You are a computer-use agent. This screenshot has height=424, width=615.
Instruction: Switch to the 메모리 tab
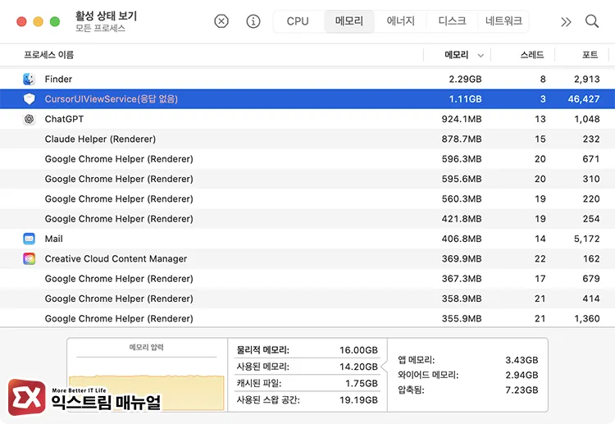(349, 21)
